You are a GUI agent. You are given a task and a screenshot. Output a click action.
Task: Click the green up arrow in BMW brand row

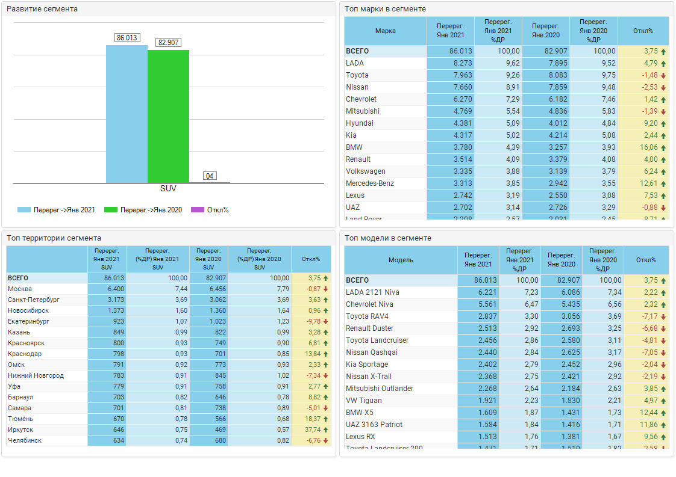[x=663, y=147]
